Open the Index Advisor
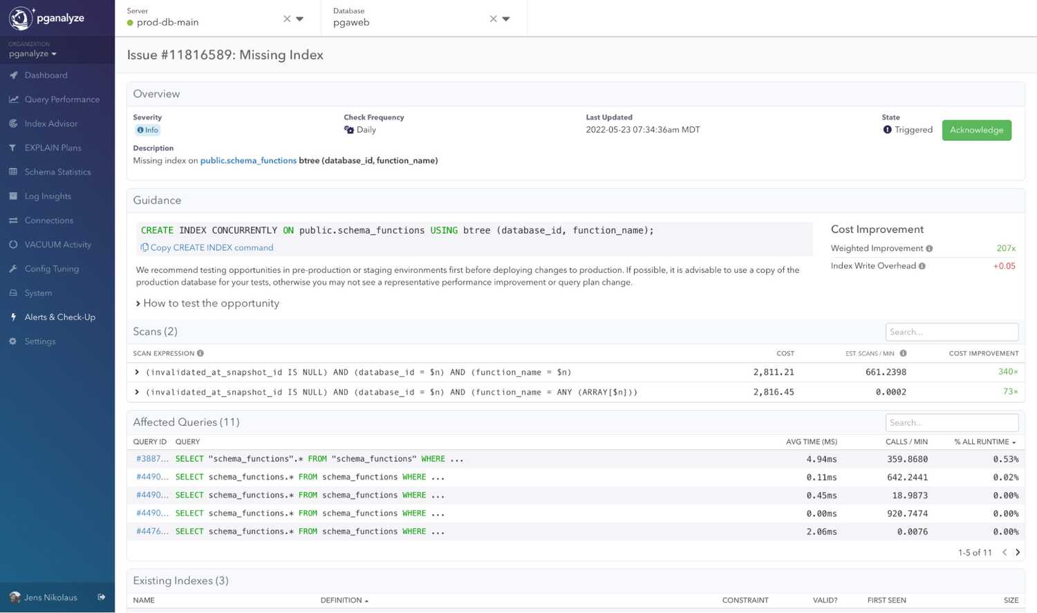 tap(52, 123)
